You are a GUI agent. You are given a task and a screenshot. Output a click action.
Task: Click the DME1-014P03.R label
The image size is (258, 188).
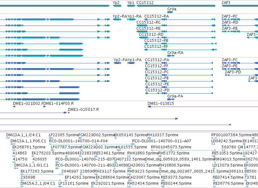[x=59, y=104]
